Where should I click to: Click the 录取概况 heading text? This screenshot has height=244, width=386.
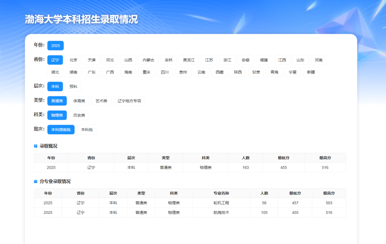click(48, 146)
